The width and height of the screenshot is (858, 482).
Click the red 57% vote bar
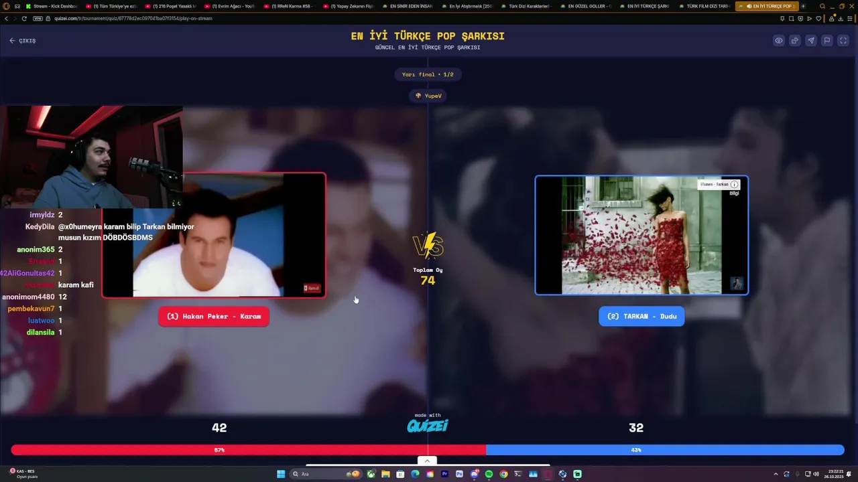point(249,450)
